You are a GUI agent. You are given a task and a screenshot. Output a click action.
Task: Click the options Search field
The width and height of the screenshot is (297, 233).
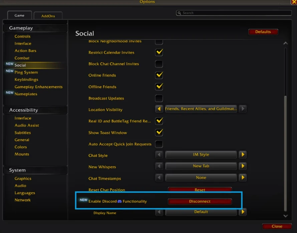[x=234, y=13]
